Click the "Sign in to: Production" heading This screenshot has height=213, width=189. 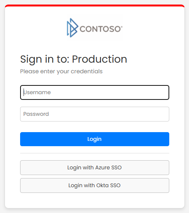[x=74, y=59]
